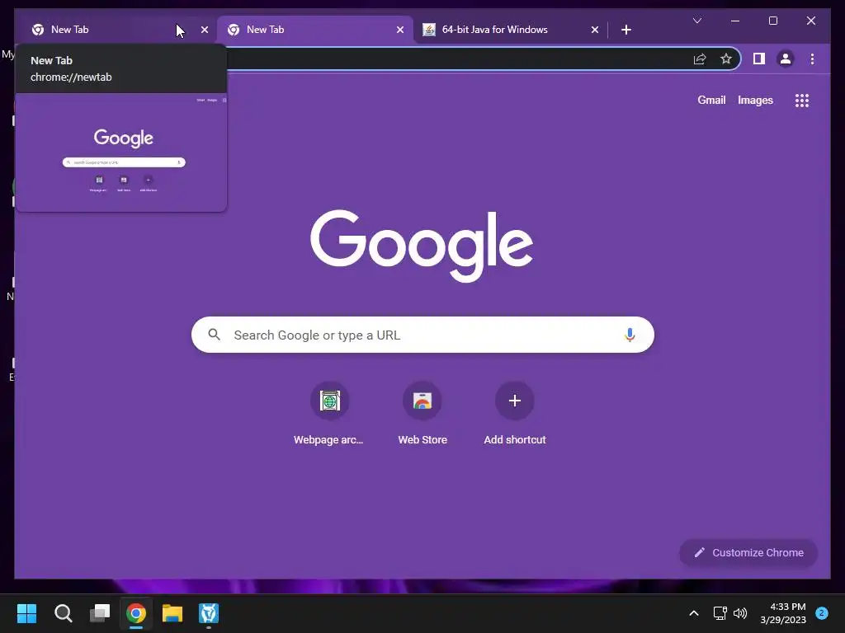
Task: Click the volume speaker icon
Action: [740, 613]
